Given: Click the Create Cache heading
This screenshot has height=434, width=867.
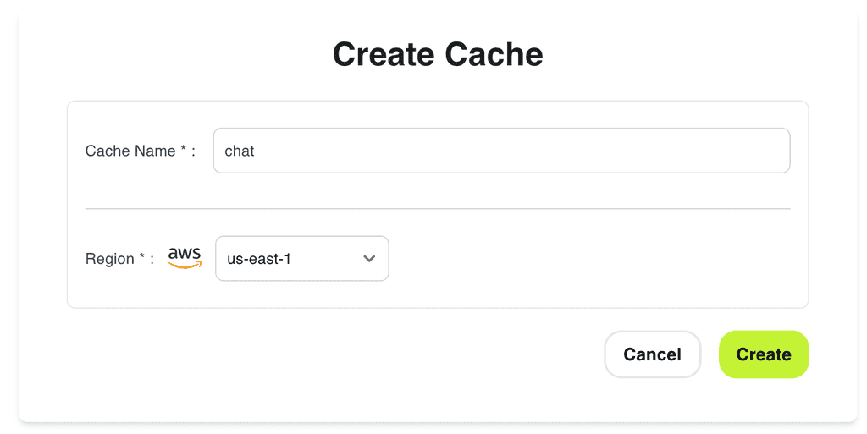Looking at the screenshot, I should (x=438, y=54).
